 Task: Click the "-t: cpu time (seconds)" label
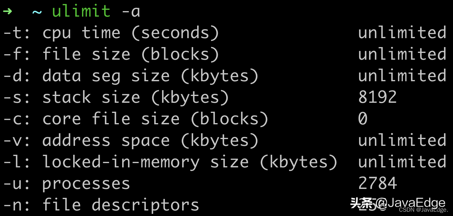click(x=111, y=33)
